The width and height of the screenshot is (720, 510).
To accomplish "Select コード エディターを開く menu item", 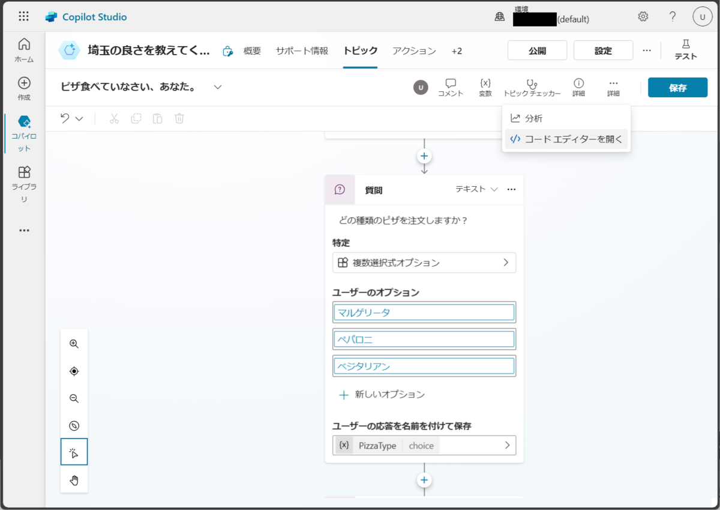I will (566, 139).
